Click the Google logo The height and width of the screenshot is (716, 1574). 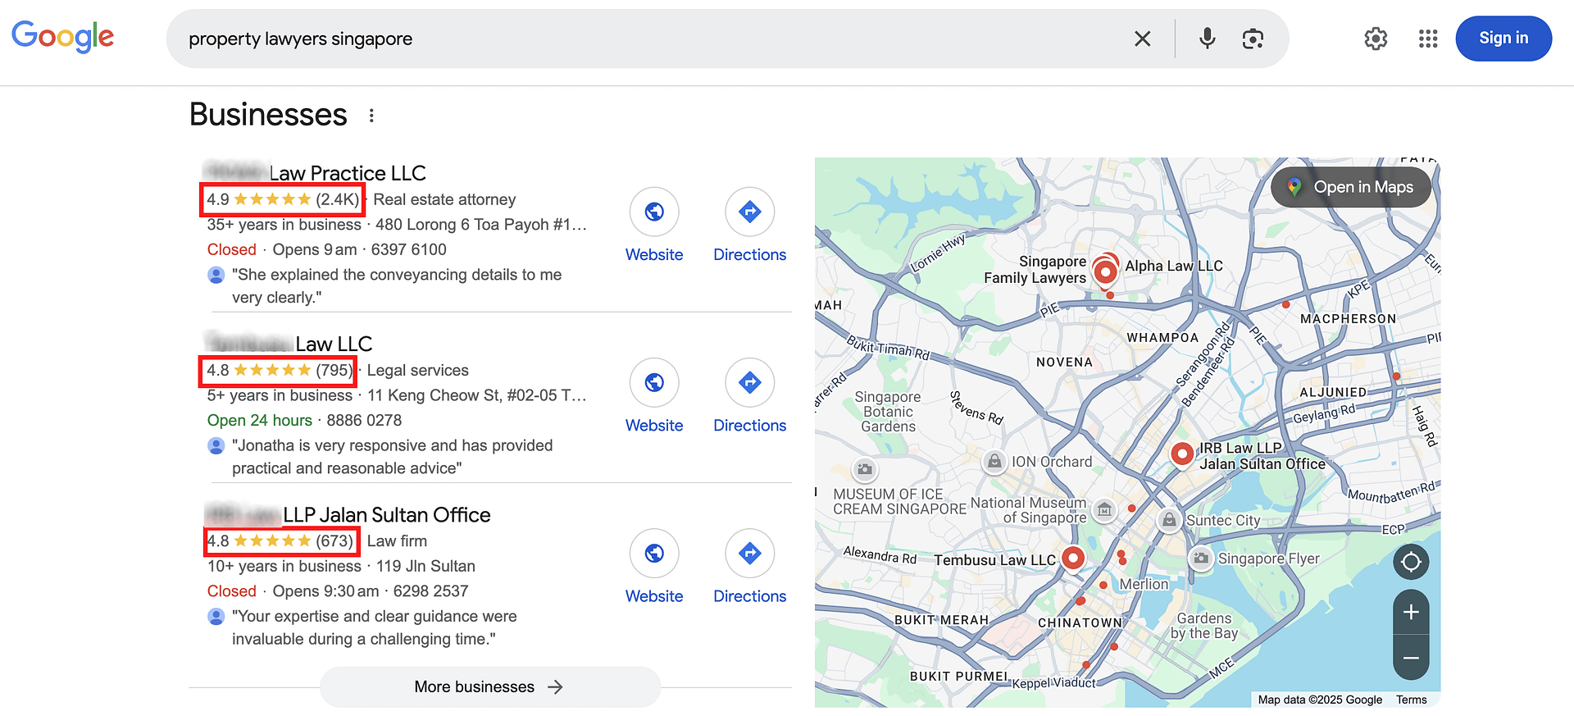click(63, 37)
